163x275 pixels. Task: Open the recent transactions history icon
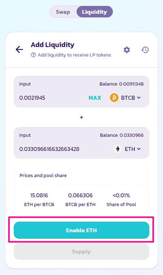click(145, 50)
